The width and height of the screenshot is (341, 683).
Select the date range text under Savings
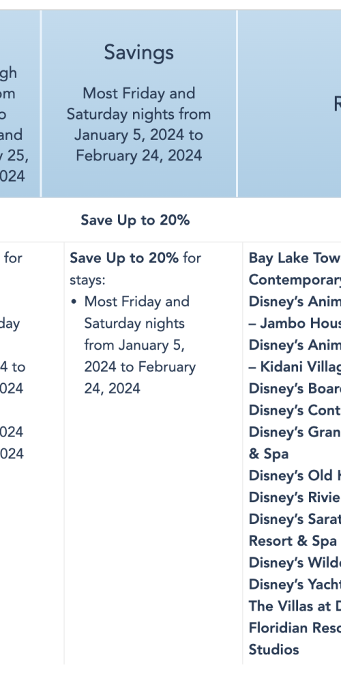138,124
